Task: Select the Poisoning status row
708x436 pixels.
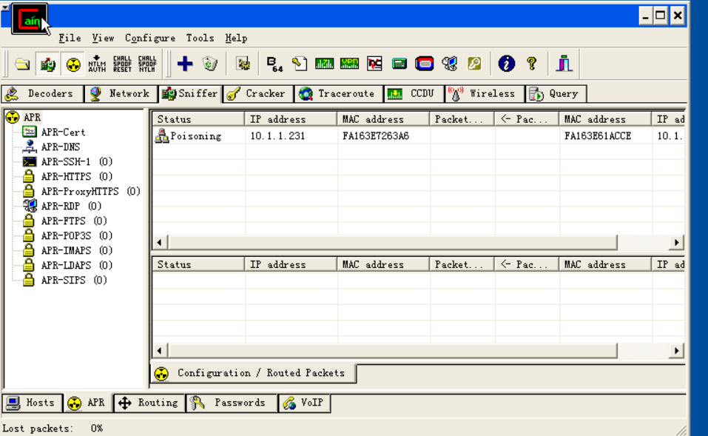Action: click(419, 135)
